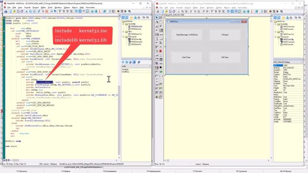
Task: Open Project menu in MSGOne window
Action: pos(36,8)
